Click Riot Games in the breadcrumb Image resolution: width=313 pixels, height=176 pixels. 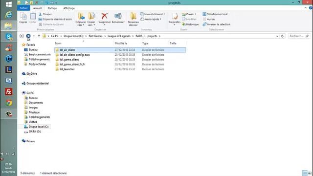point(96,36)
